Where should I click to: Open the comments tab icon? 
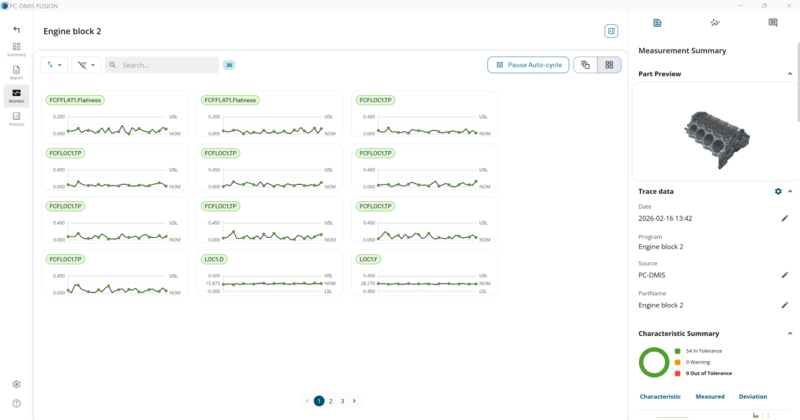(773, 23)
